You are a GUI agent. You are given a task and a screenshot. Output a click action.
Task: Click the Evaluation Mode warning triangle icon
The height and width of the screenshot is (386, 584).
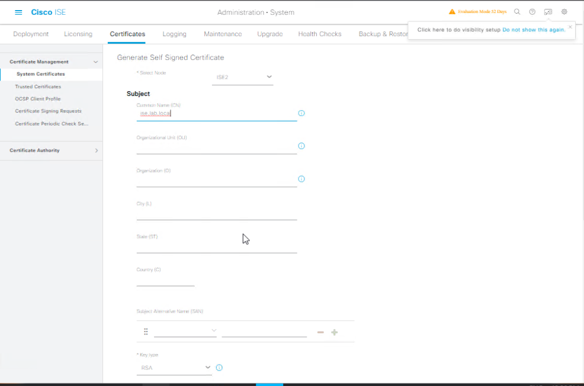(x=452, y=11)
